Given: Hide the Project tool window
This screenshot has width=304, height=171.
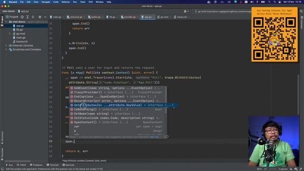Looking at the screenshot, I should click(x=45, y=17).
